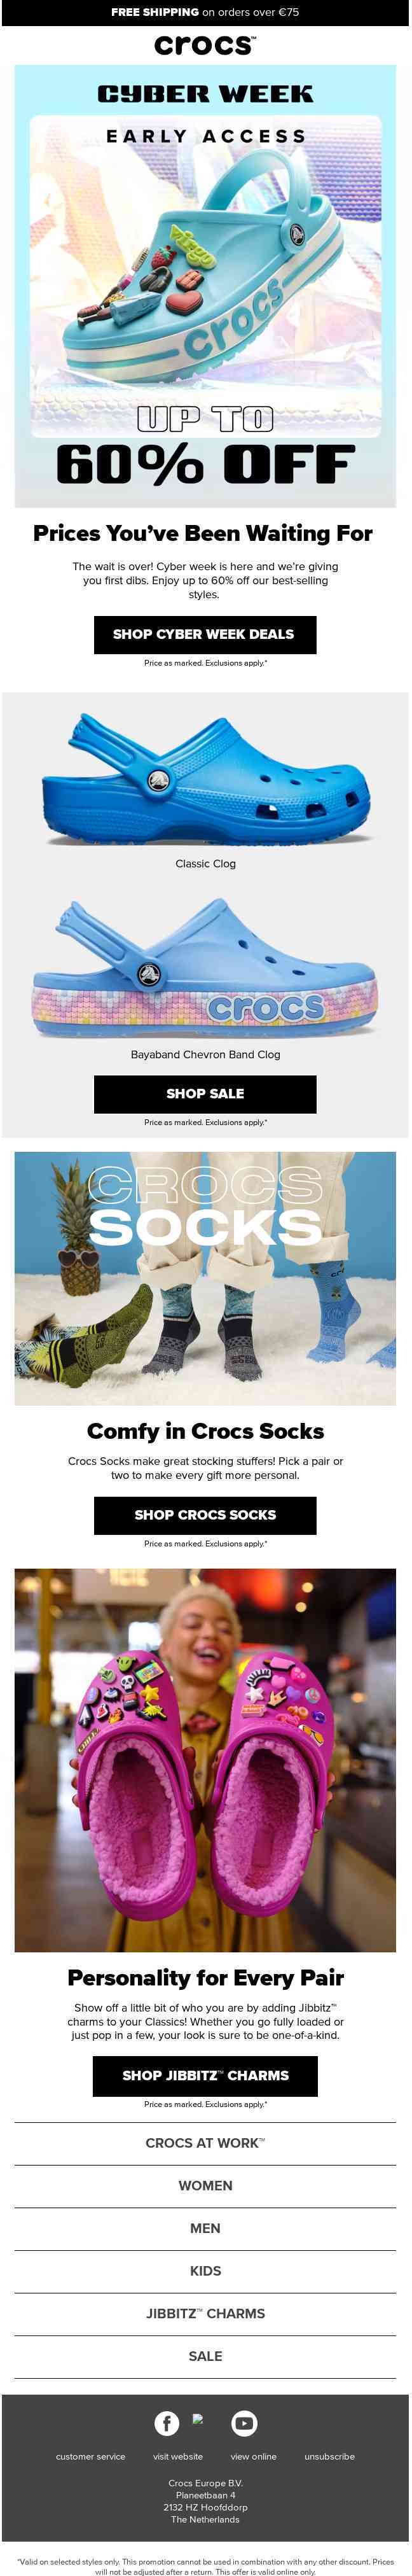Open the Sale menu link

click(x=205, y=2356)
